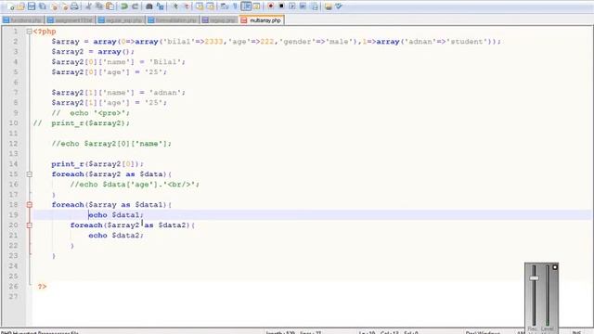Image resolution: width=594 pixels, height=334 pixels.
Task: Switch to the fourth file tab
Action: [x=174, y=20]
